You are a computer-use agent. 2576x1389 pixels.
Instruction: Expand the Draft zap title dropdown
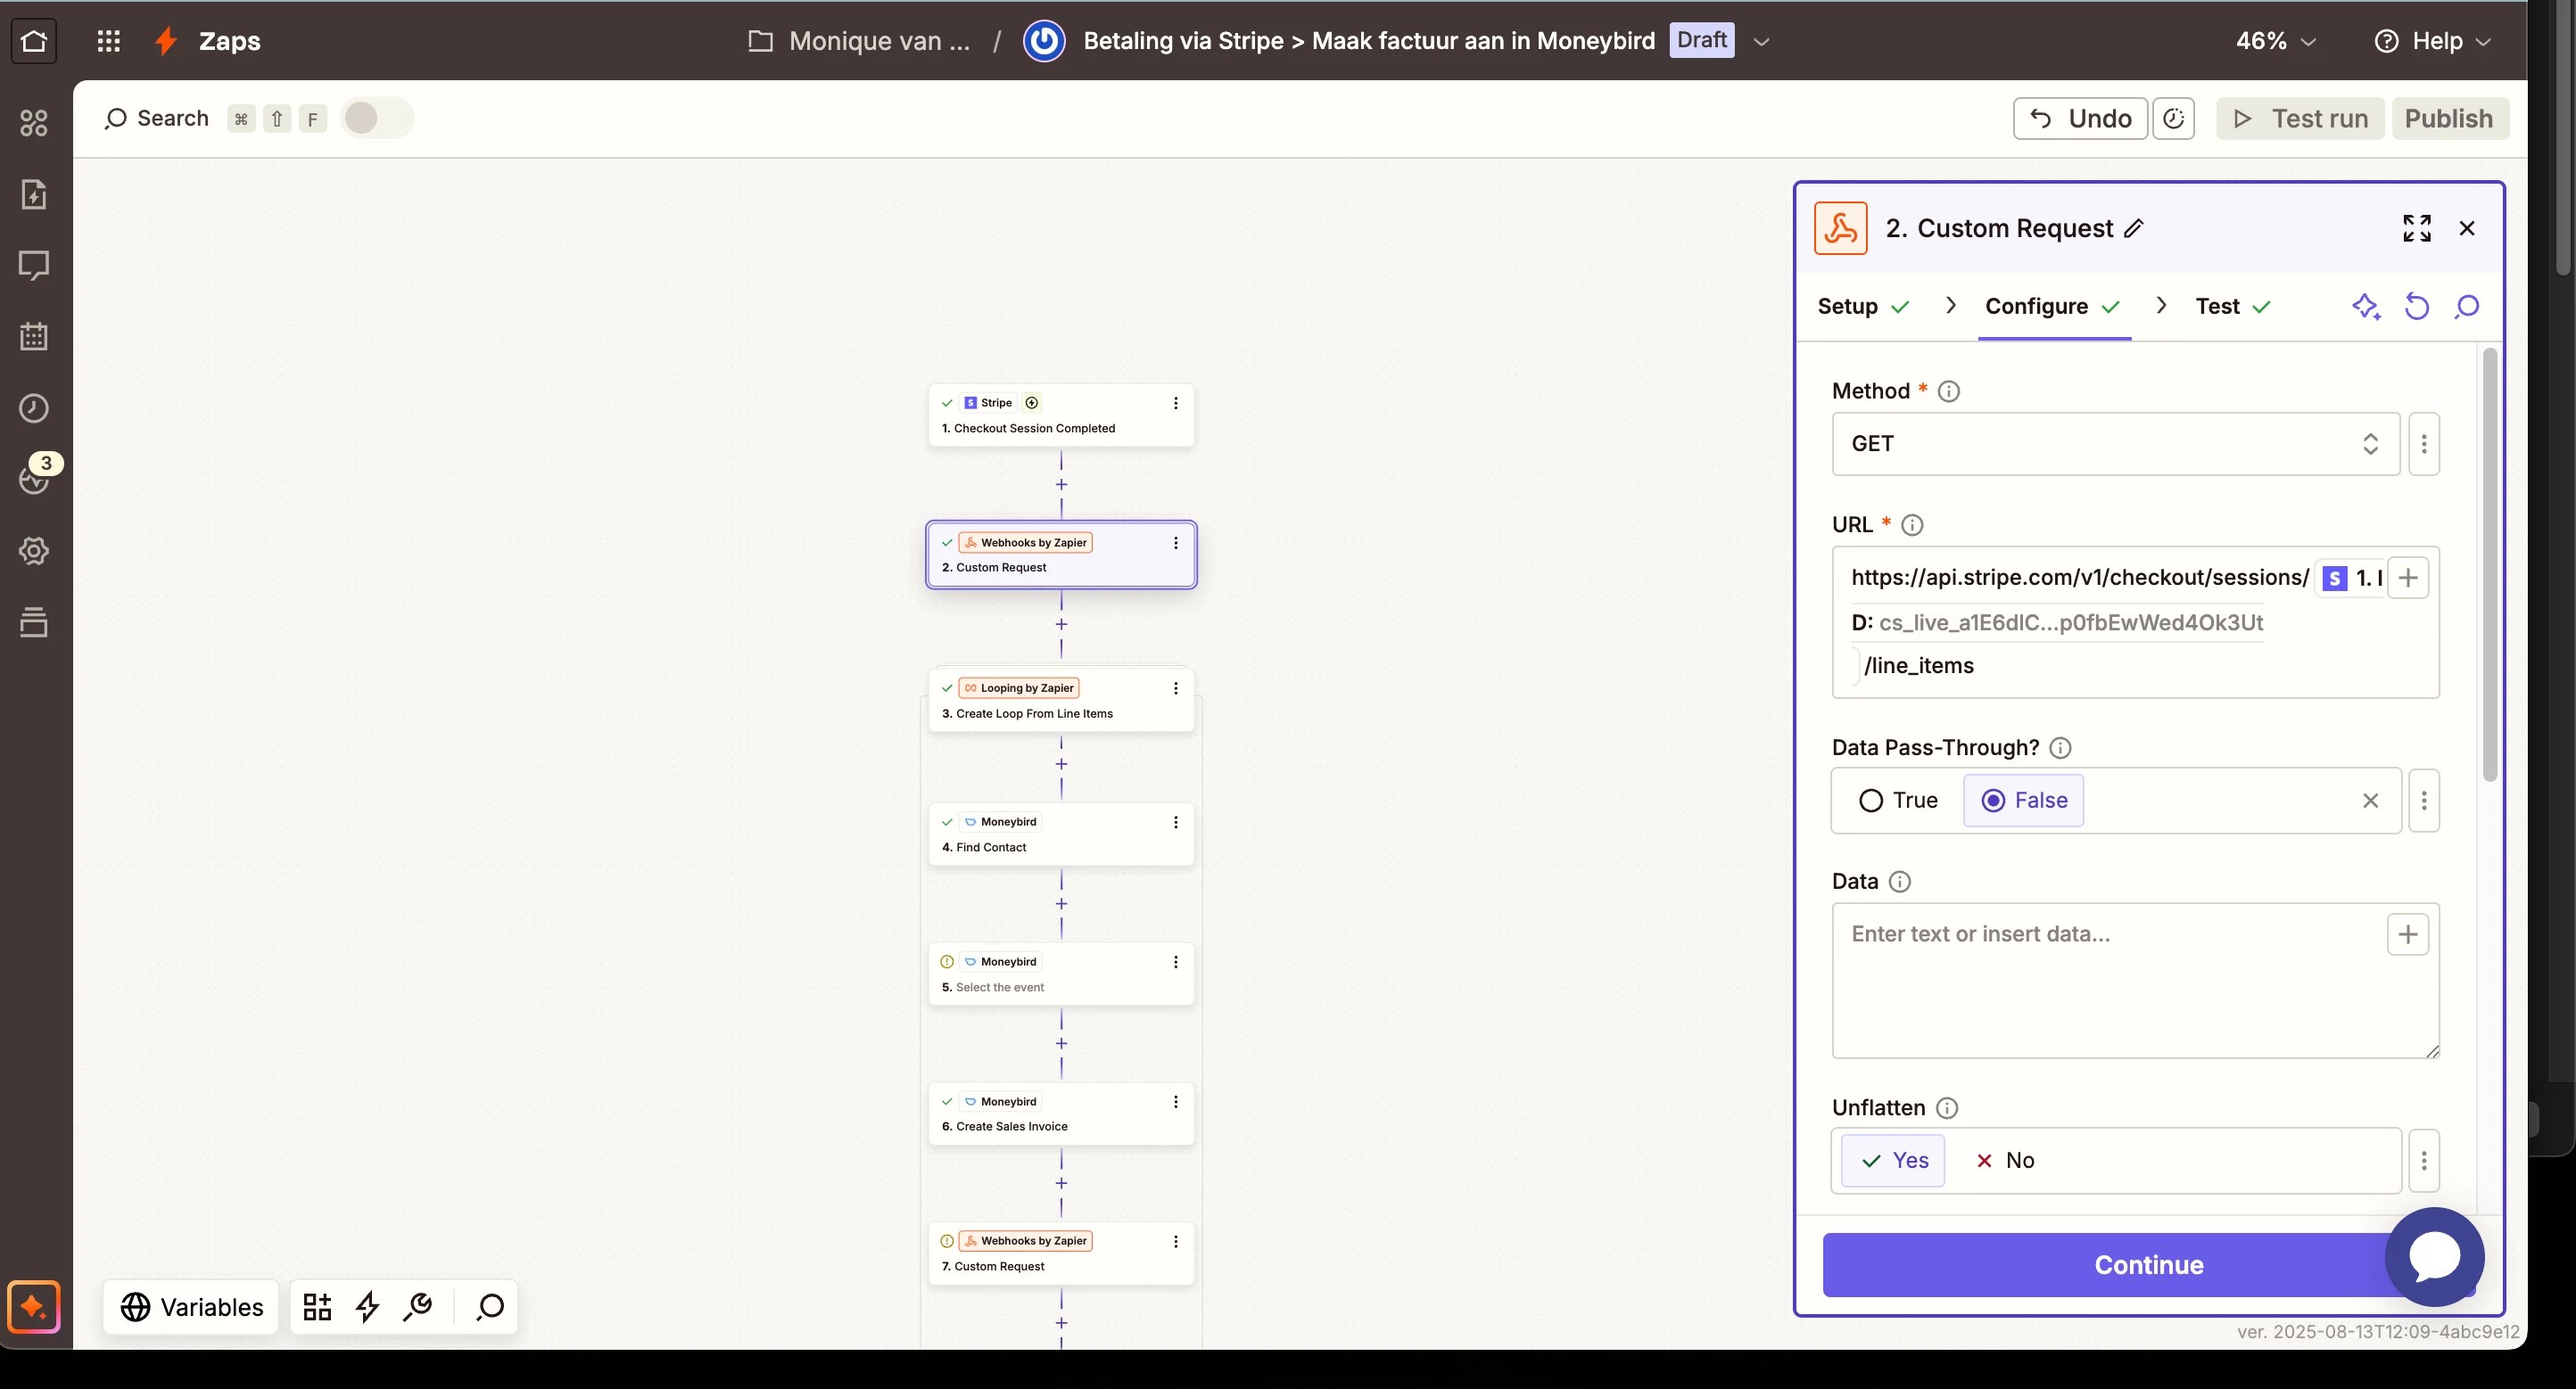[x=1762, y=41]
